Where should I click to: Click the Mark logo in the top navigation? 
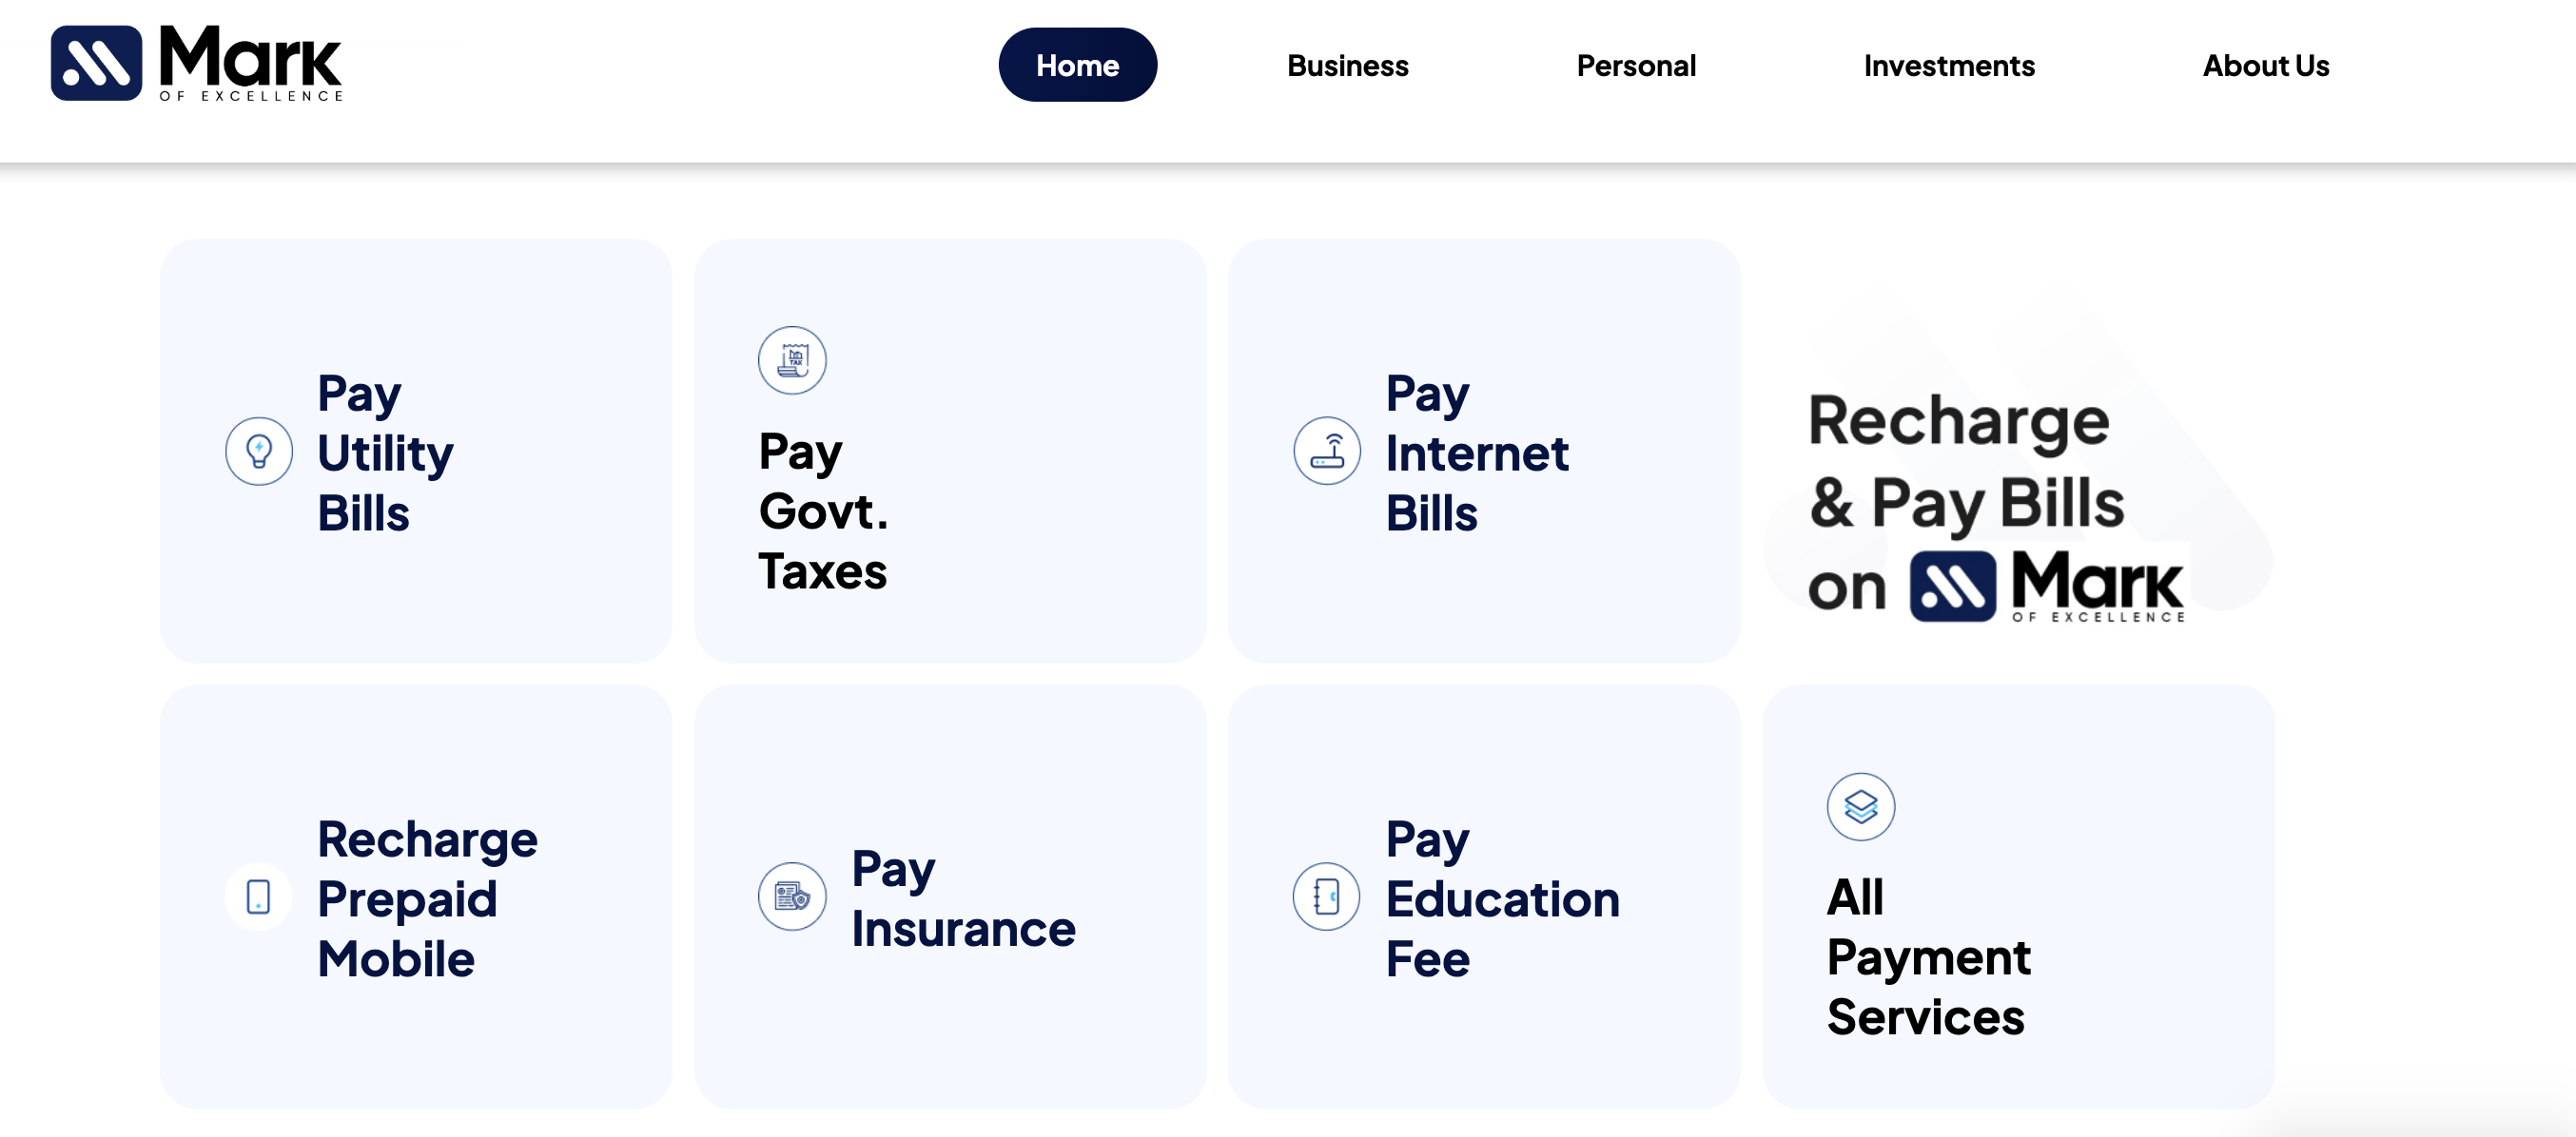(x=196, y=65)
